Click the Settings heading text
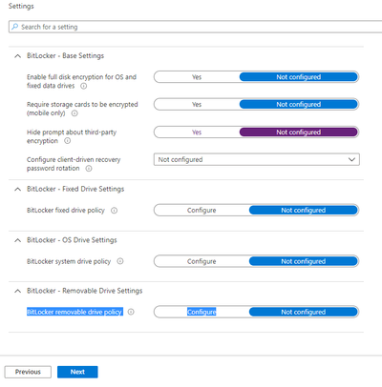This screenshot has height=387, width=382. [x=21, y=6]
